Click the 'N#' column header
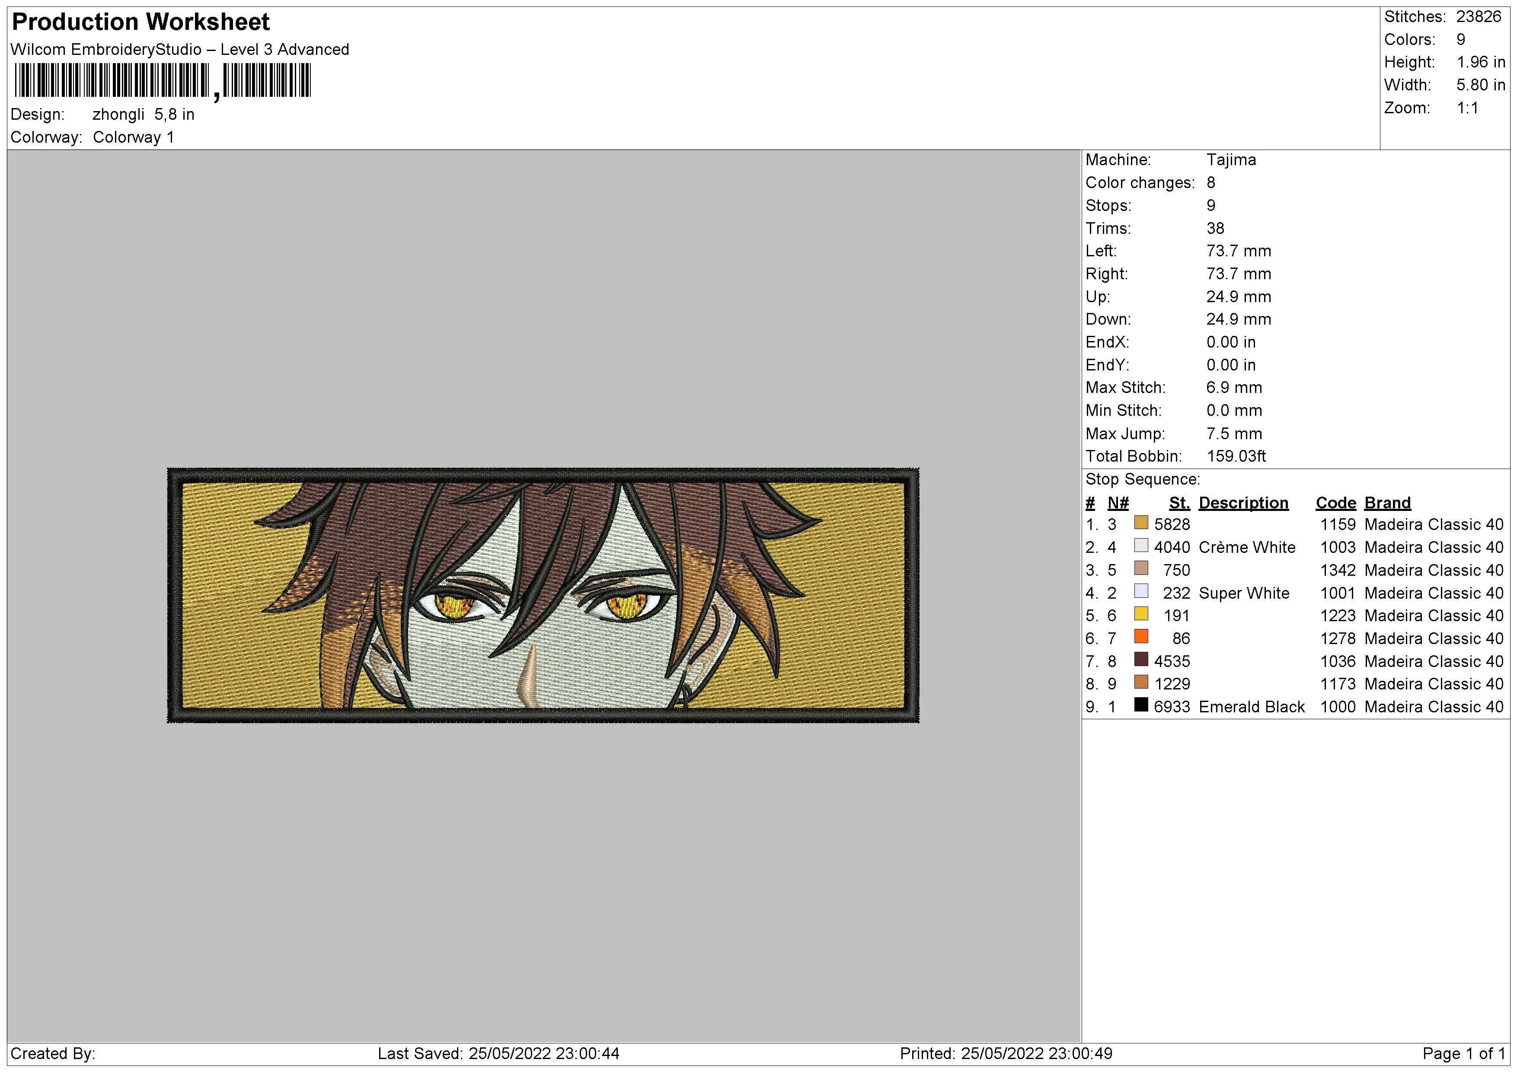Screen dimensions: 1517x1072 [1118, 503]
